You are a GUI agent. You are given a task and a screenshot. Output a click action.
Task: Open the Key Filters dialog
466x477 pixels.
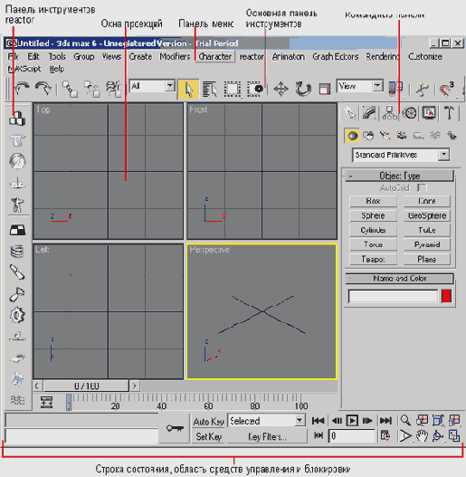point(267,437)
